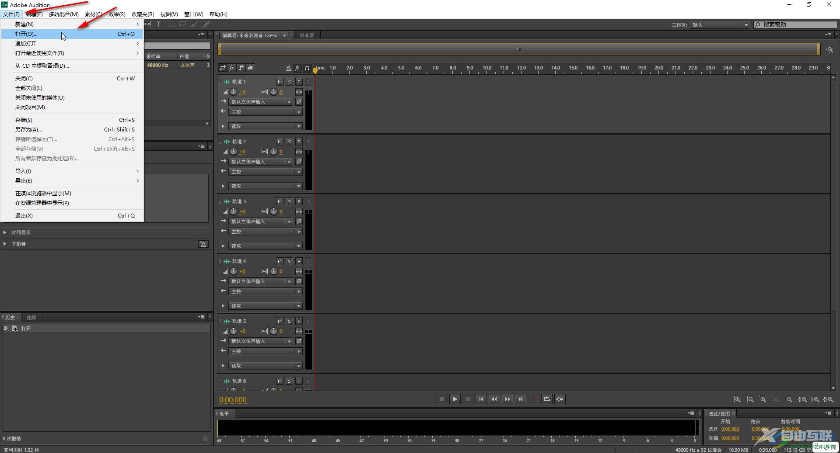Expand 轨道 3 automation lanes triangle
840x453 pixels.
tap(223, 246)
